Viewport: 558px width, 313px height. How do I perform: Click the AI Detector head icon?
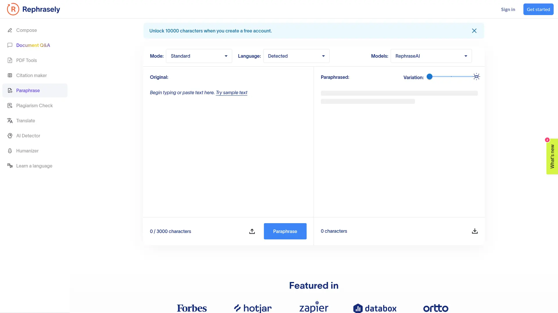10,136
